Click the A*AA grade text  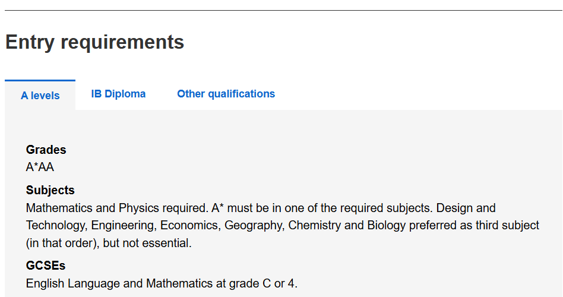[x=40, y=167]
